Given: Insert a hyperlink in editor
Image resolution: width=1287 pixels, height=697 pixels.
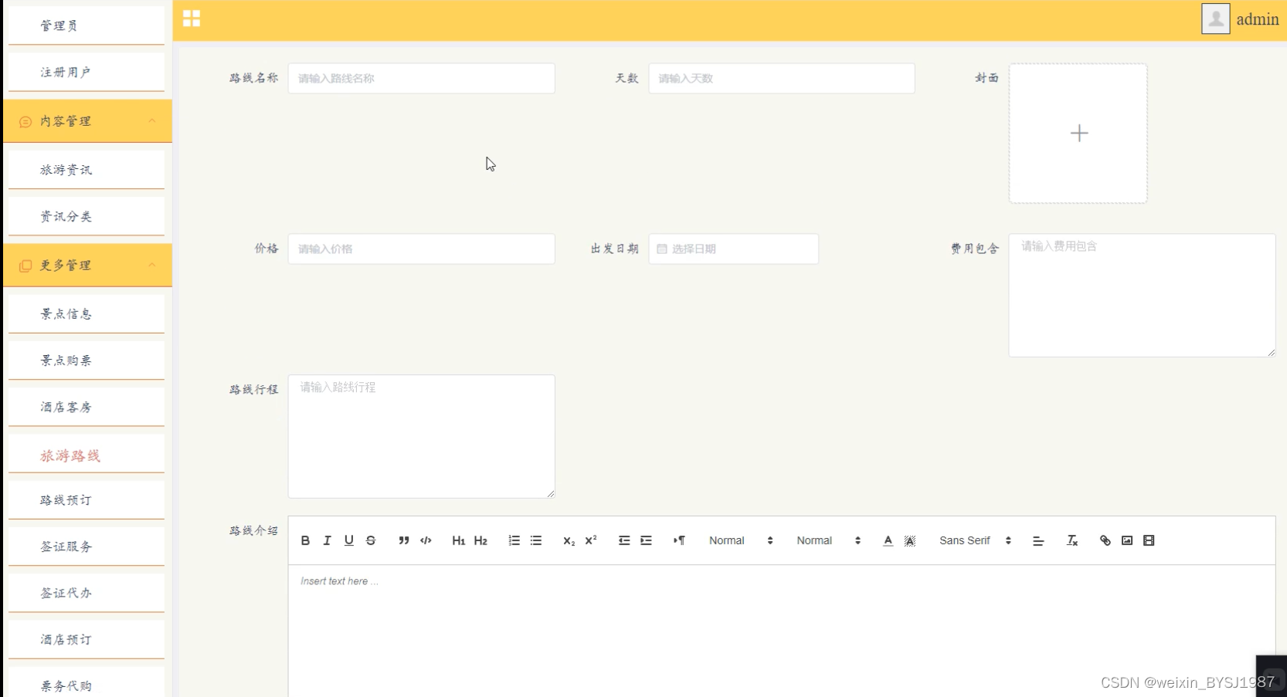Looking at the screenshot, I should (1105, 540).
